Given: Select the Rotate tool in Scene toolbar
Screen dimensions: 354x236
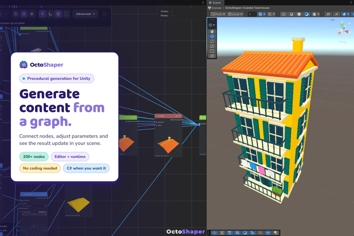Looking at the screenshot, I should 212,41.
